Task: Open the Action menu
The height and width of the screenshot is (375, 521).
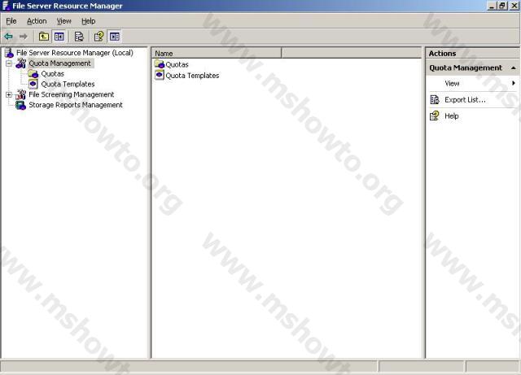Action: click(x=37, y=21)
